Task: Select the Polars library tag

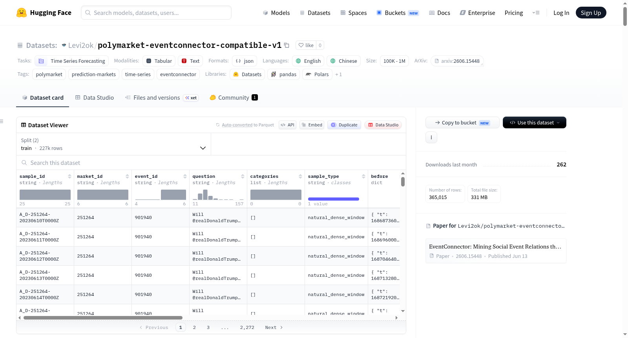Action: click(x=317, y=74)
